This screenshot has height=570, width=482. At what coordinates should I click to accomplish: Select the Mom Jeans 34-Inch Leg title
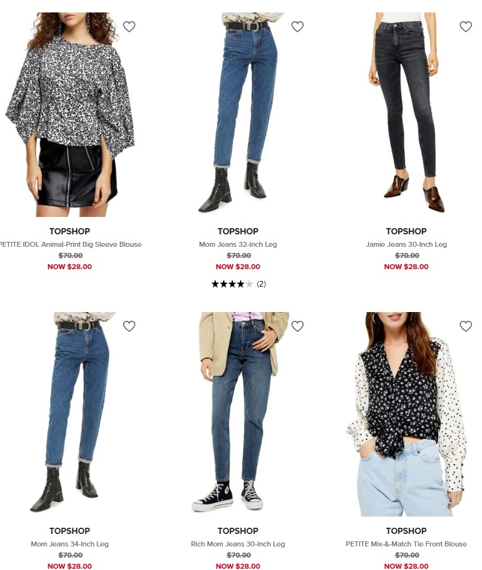coord(70,544)
